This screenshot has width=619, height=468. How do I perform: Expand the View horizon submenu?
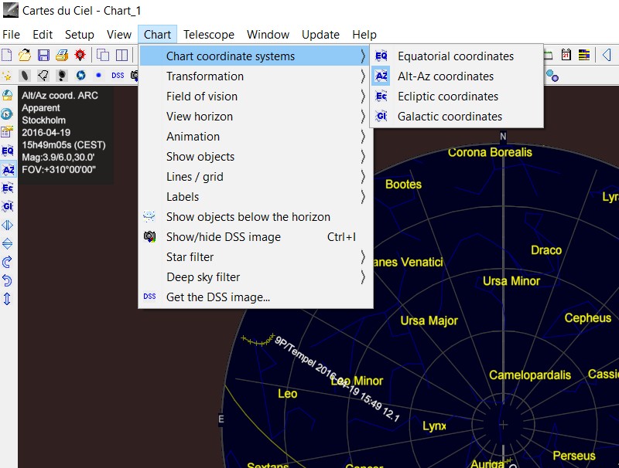(255, 116)
